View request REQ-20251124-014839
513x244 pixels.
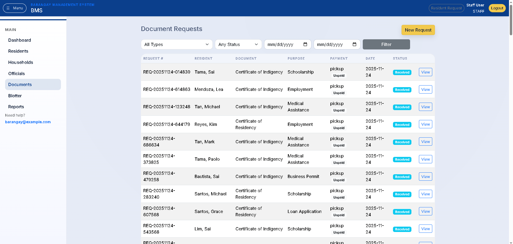(x=425, y=72)
